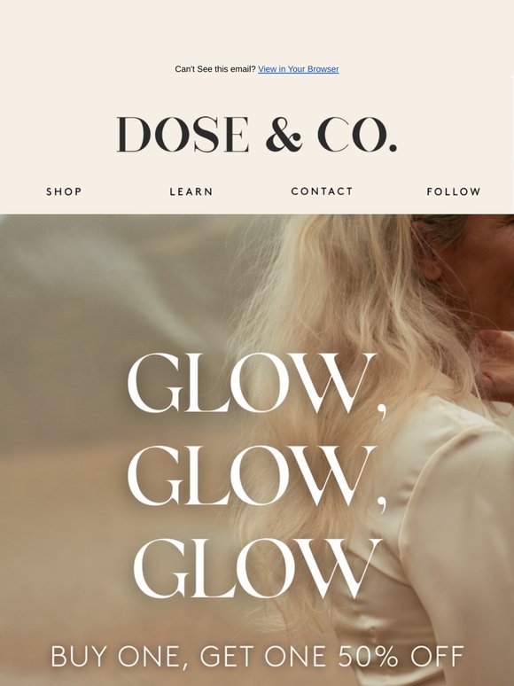Image resolution: width=514 pixels, height=686 pixels.
Task: Select the CONTACT navigation link
Action: [322, 191]
